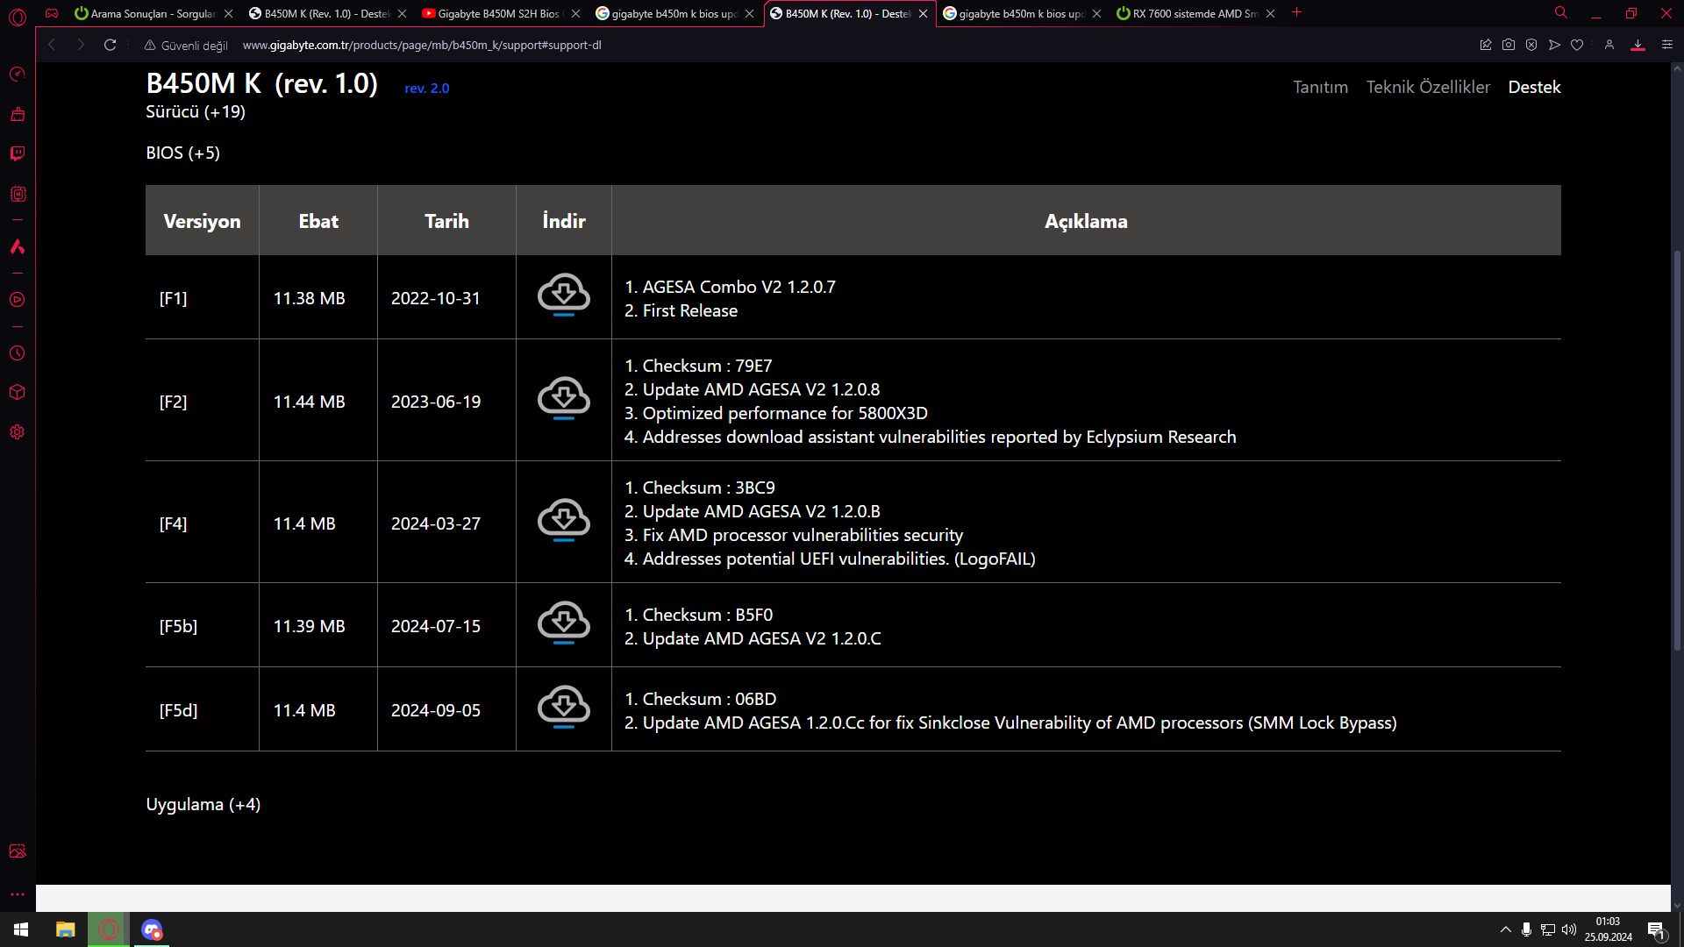Open GX Cleaner broom icon in sidebar
1684x947 pixels.
(x=18, y=114)
